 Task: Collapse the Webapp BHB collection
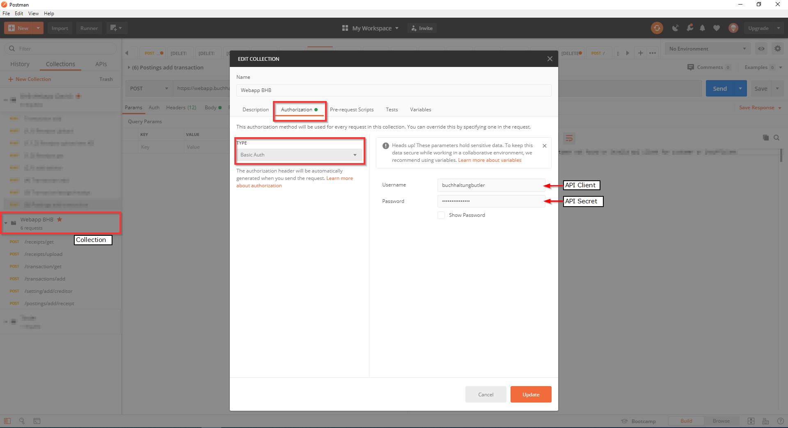[6, 223]
